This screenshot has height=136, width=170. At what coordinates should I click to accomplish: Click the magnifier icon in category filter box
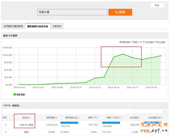click(x=165, y=112)
